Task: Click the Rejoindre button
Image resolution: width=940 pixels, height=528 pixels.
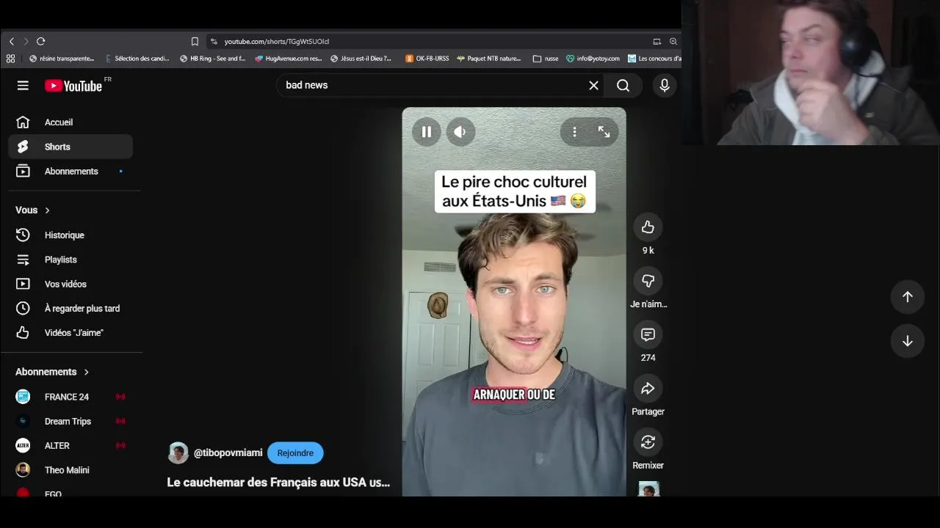Action: 295,453
